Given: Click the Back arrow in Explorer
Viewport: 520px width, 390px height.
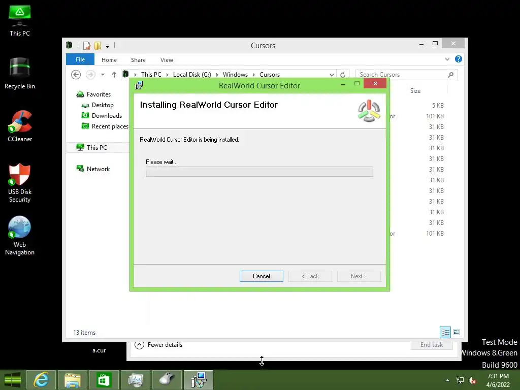Looking at the screenshot, I should (x=76, y=75).
